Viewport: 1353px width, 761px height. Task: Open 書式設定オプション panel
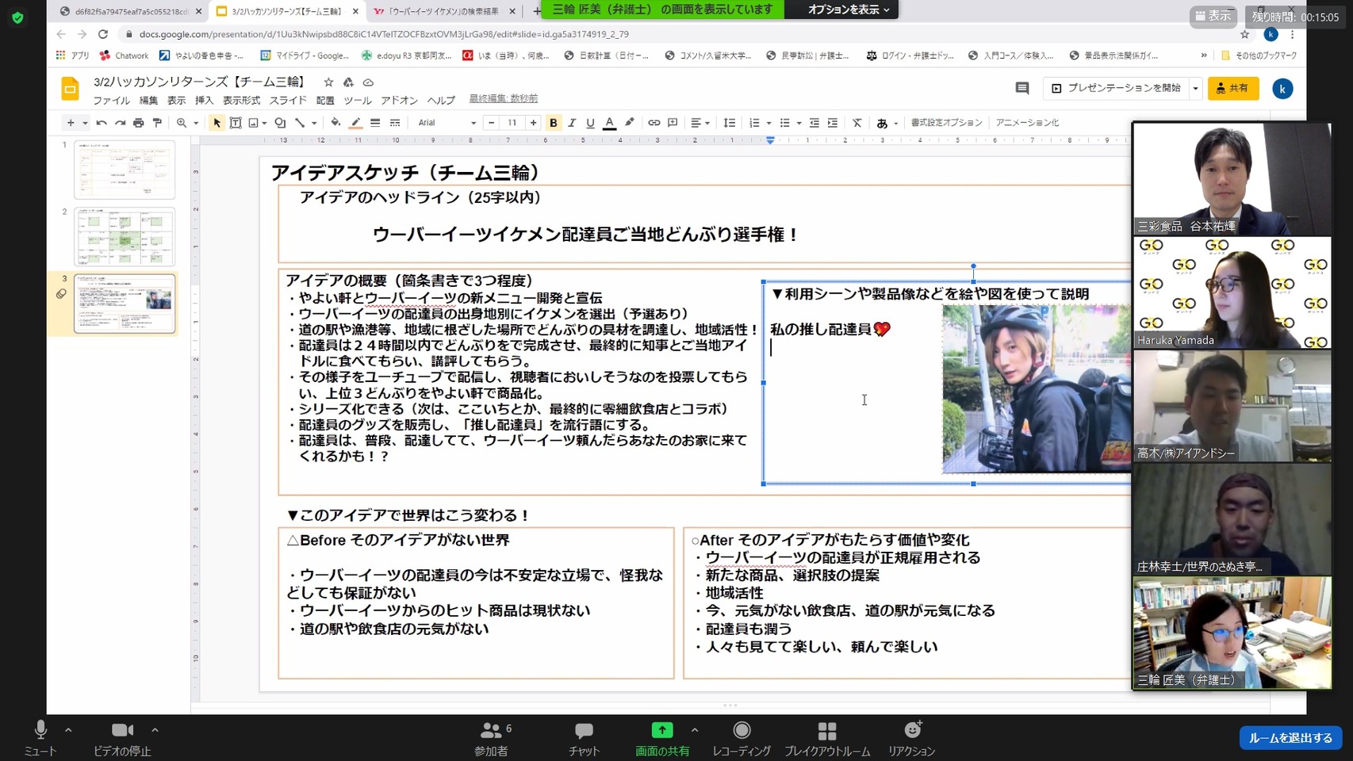pos(946,123)
